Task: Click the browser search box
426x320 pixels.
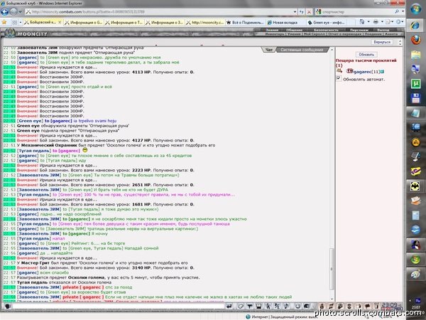Action: pyautogui.click(x=357, y=11)
